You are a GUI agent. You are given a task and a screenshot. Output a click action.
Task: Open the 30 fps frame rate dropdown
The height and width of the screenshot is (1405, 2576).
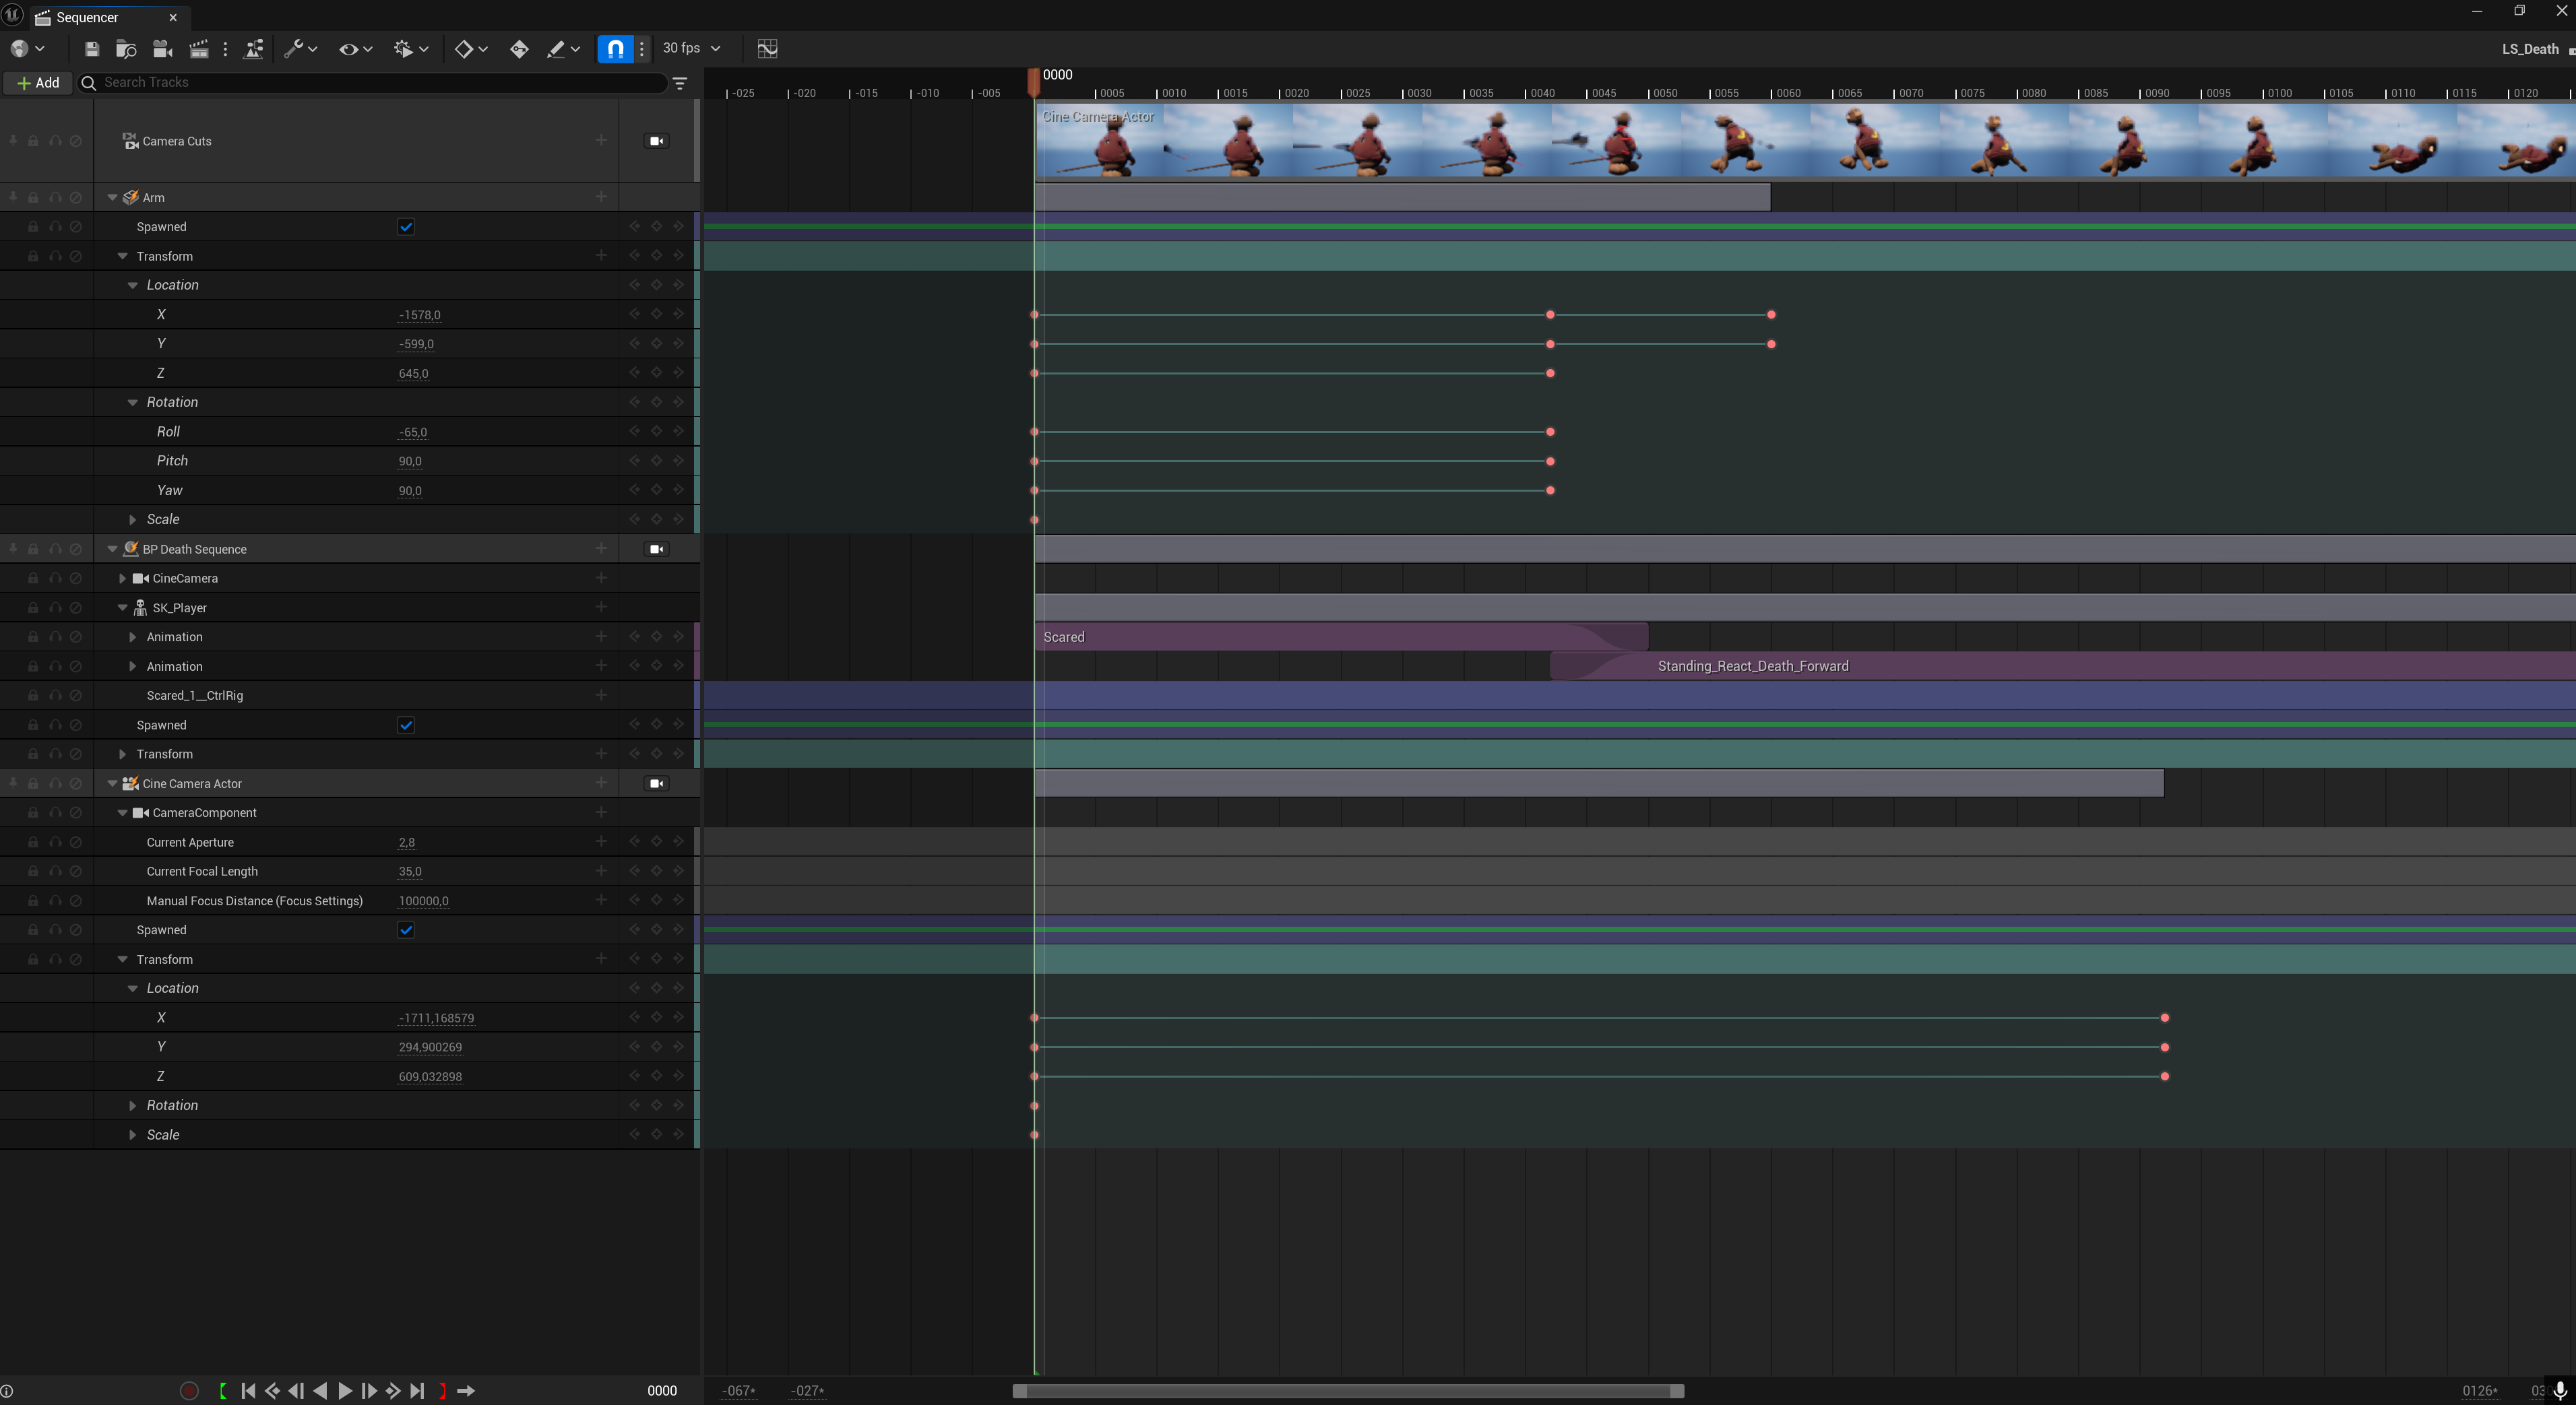tap(692, 48)
